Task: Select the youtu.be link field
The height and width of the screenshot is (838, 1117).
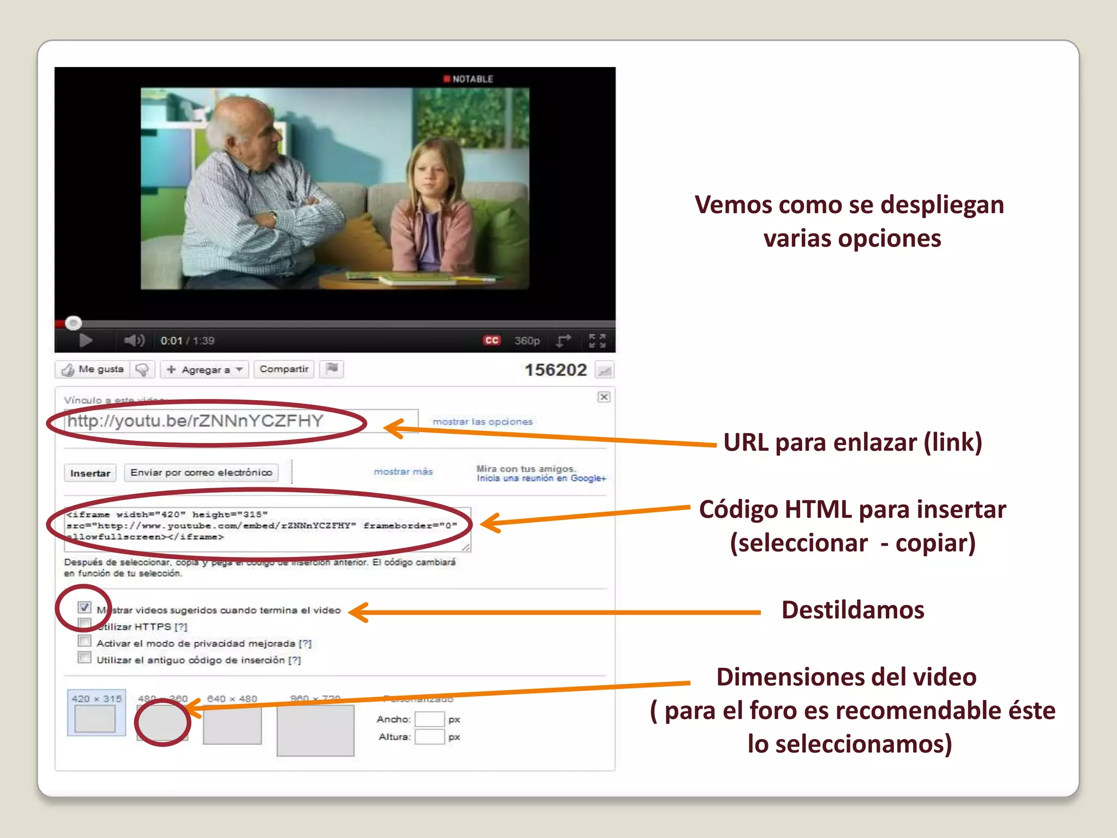Action: [241, 421]
